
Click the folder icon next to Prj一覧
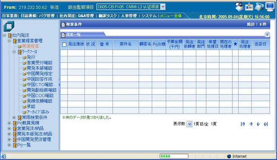coord(15,145)
